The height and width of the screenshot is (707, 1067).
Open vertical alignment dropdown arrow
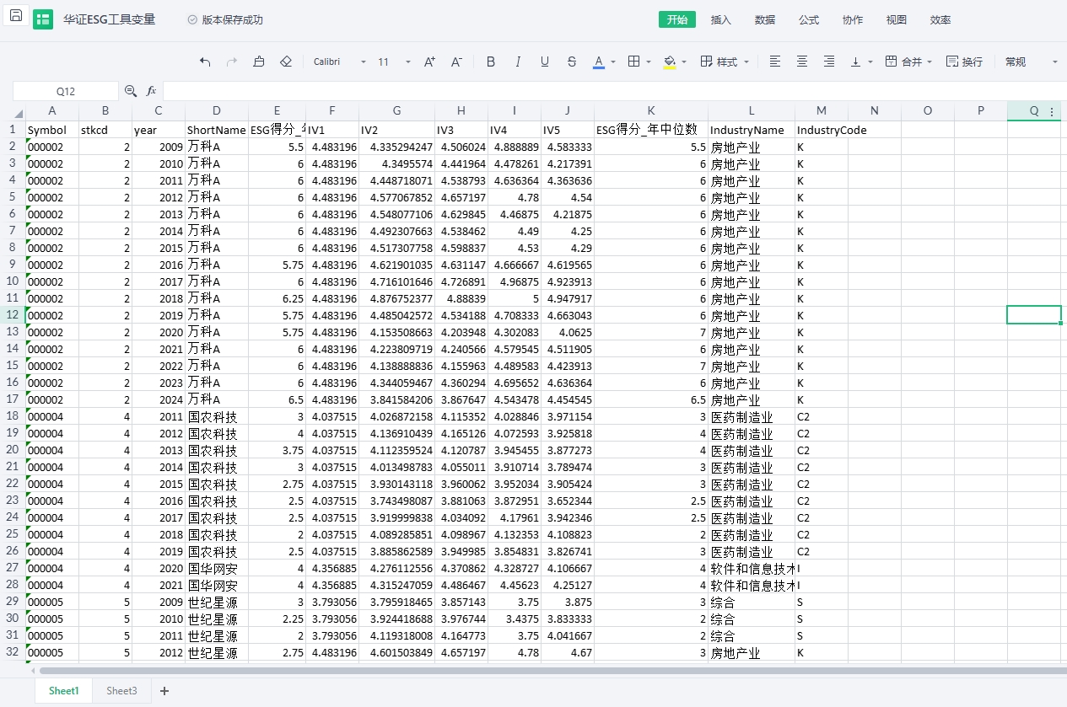pos(870,62)
